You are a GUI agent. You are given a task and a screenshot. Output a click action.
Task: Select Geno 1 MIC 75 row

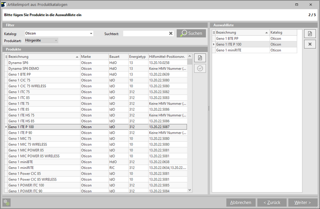96,139
